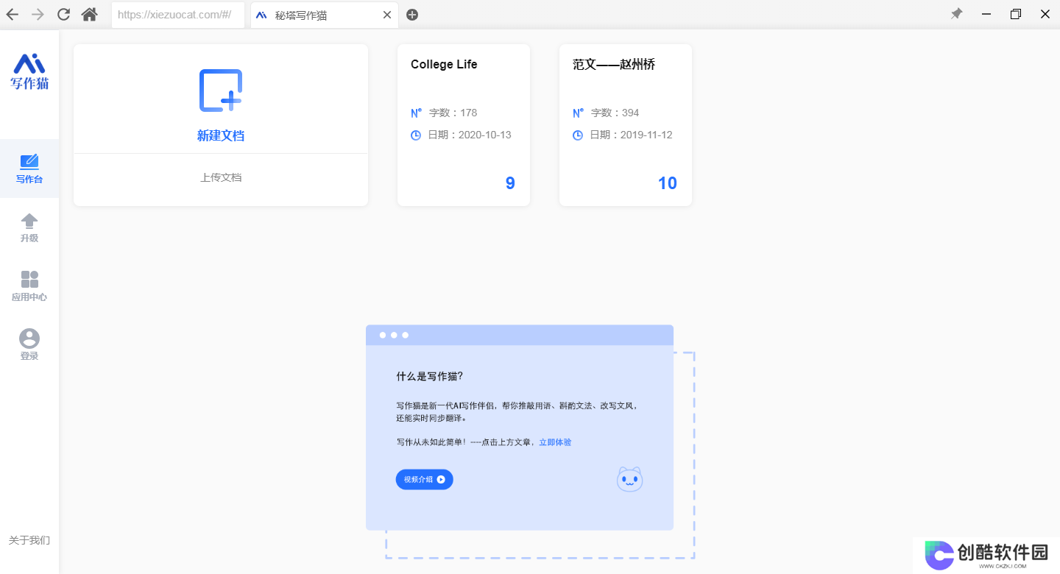The width and height of the screenshot is (1060, 574).
Task: Click the word count icon for College Life
Action: (416, 113)
